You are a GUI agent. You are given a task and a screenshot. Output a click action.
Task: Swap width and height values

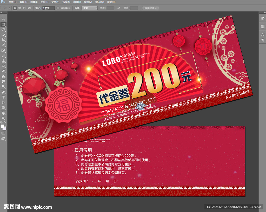(119, 8)
